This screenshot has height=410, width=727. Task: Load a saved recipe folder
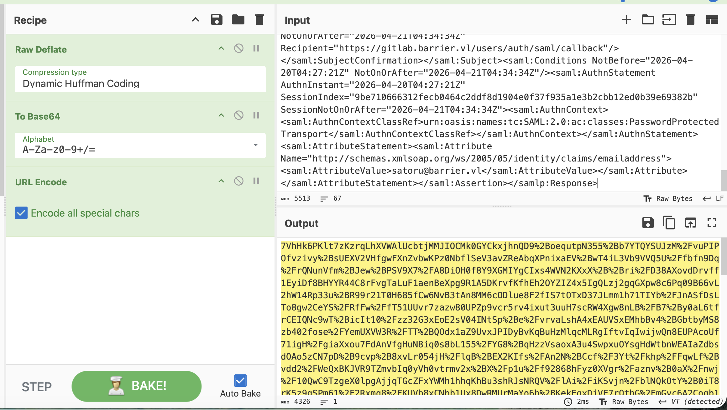click(x=238, y=20)
